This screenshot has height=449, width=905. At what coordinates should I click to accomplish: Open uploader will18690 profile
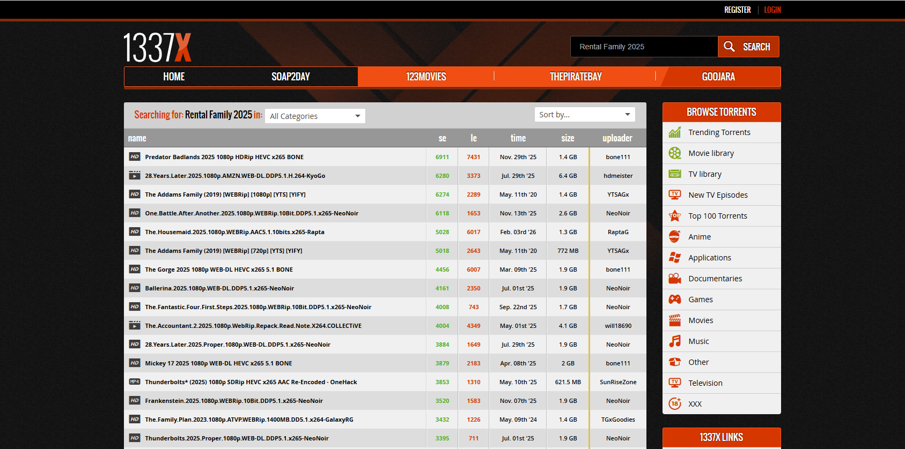[x=618, y=326]
